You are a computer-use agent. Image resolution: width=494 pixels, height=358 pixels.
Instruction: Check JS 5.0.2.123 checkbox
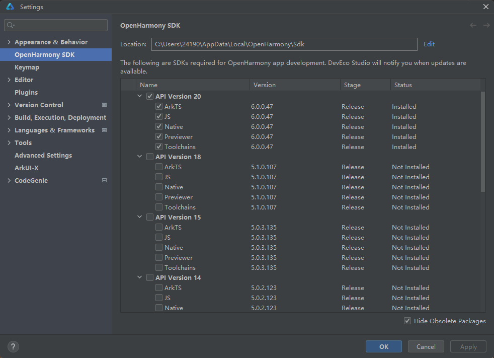click(x=159, y=298)
